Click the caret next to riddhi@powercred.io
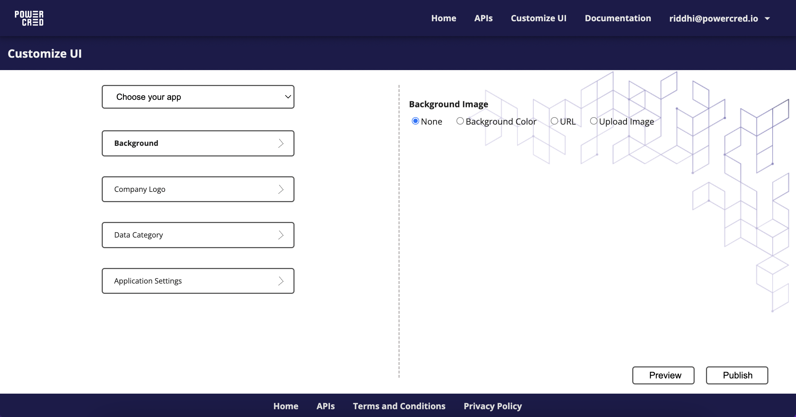This screenshot has width=796, height=417. pos(767,18)
